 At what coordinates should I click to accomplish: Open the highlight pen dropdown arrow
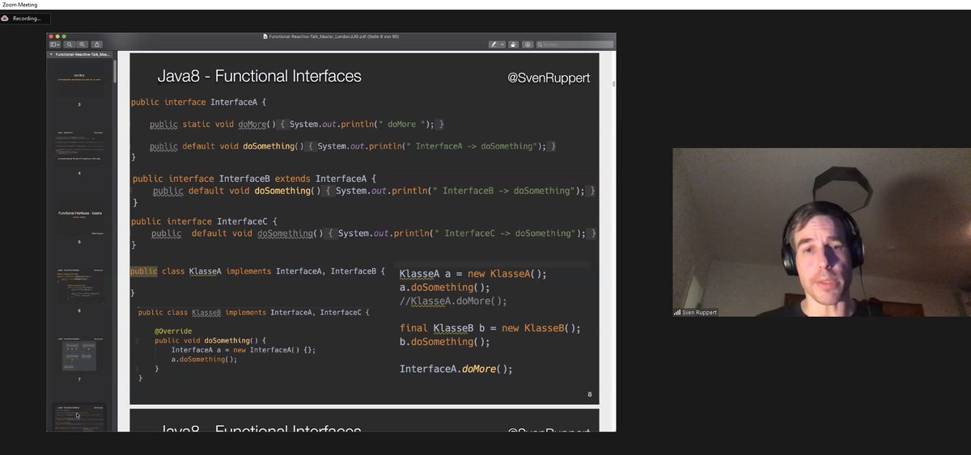502,44
